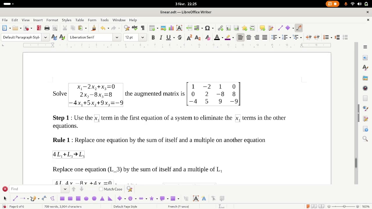Open the Format menu
Viewport: 372px width, 209px height.
click(52, 20)
